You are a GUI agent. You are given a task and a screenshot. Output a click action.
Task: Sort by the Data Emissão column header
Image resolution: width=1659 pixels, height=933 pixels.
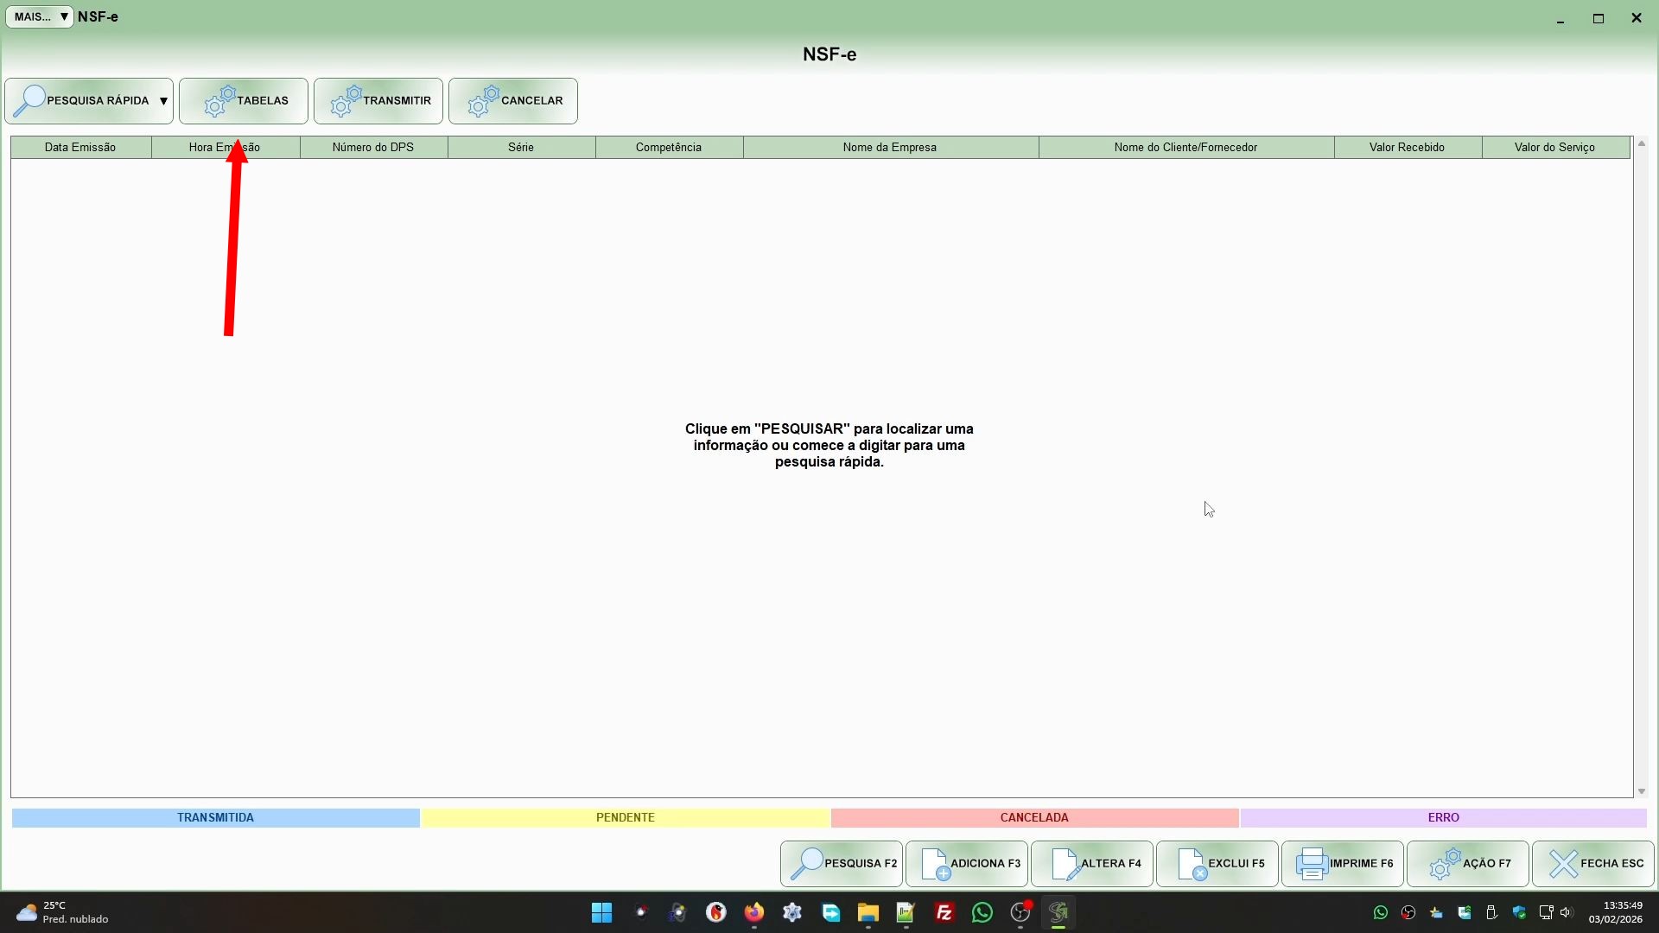pyautogui.click(x=80, y=147)
